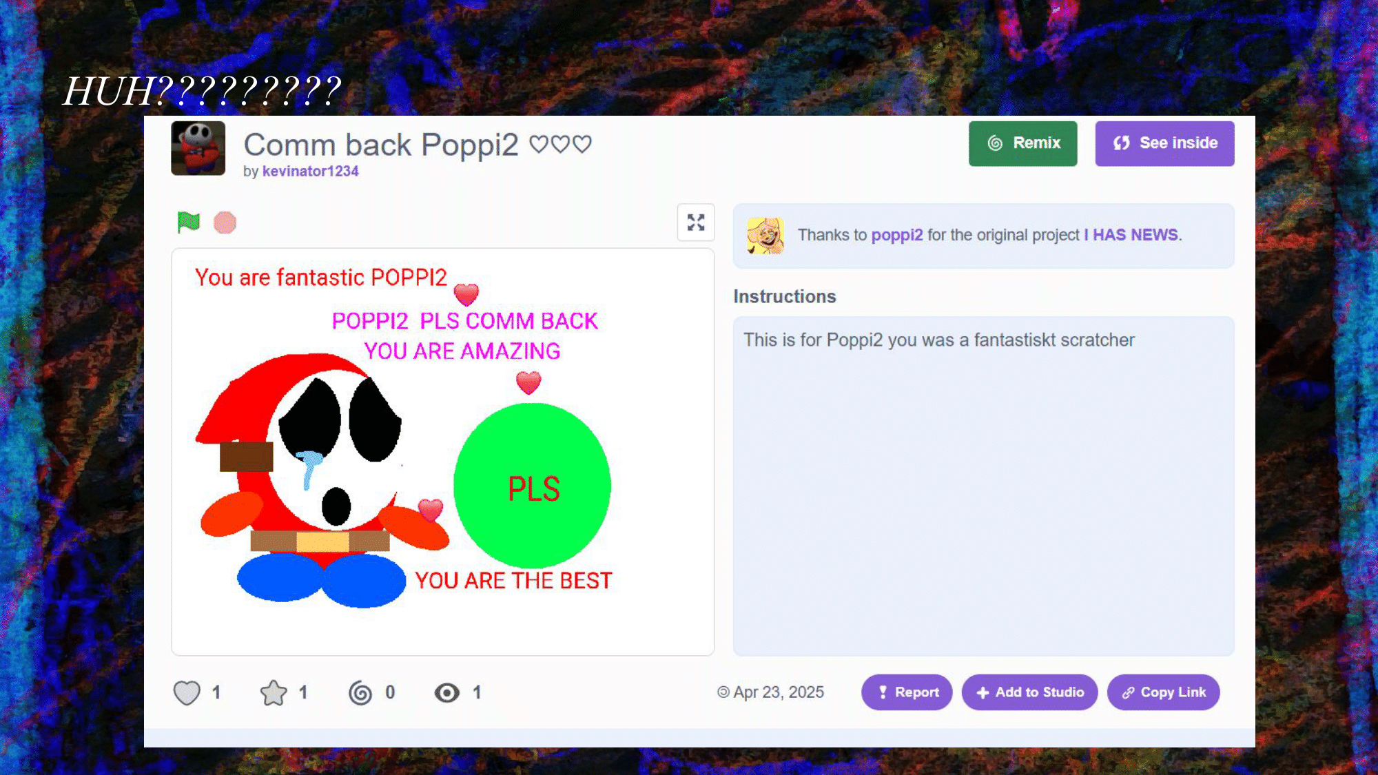1378x775 pixels.
Task: Remix this project with green Remix button
Action: tap(1022, 143)
